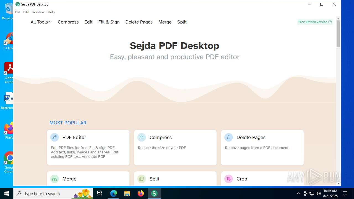
Task: Open Windows Start menu
Action: (x=7, y=193)
